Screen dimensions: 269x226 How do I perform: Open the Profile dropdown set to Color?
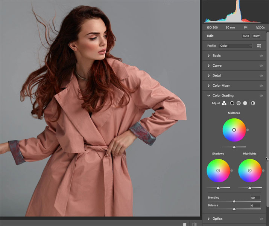point(236,46)
